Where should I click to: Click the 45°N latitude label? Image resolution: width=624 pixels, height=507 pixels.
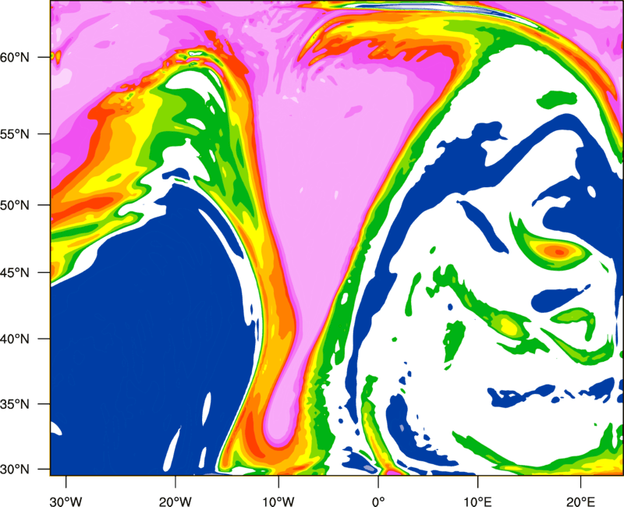tap(15, 273)
